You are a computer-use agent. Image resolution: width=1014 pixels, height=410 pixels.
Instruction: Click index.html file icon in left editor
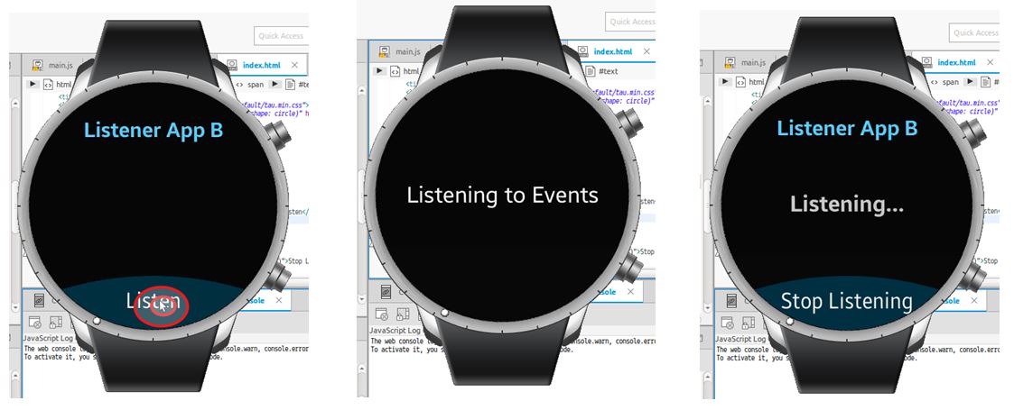[x=232, y=66]
